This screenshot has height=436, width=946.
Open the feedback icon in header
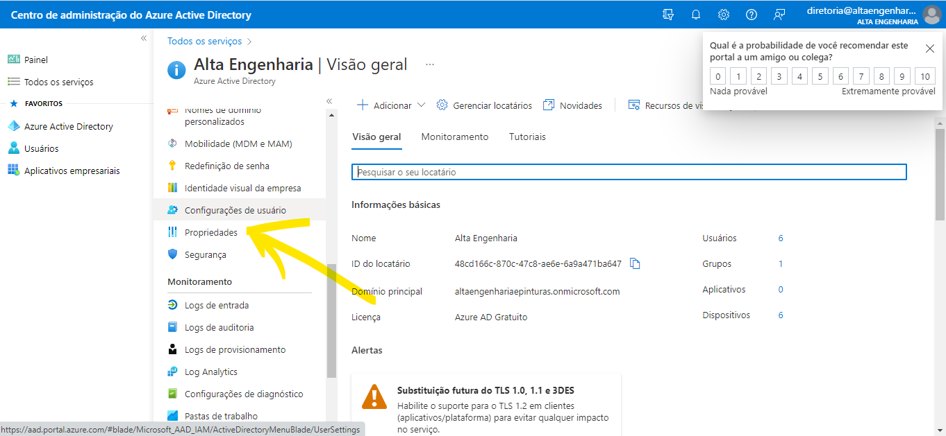(x=779, y=15)
